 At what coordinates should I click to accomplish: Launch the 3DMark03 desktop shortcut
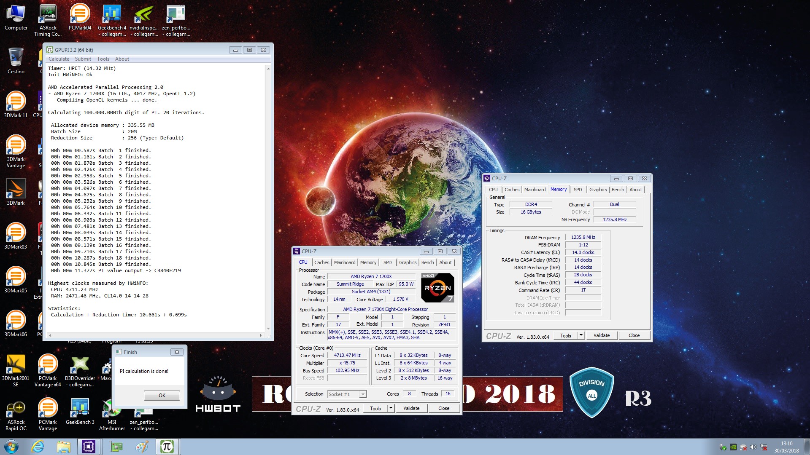tap(16, 236)
